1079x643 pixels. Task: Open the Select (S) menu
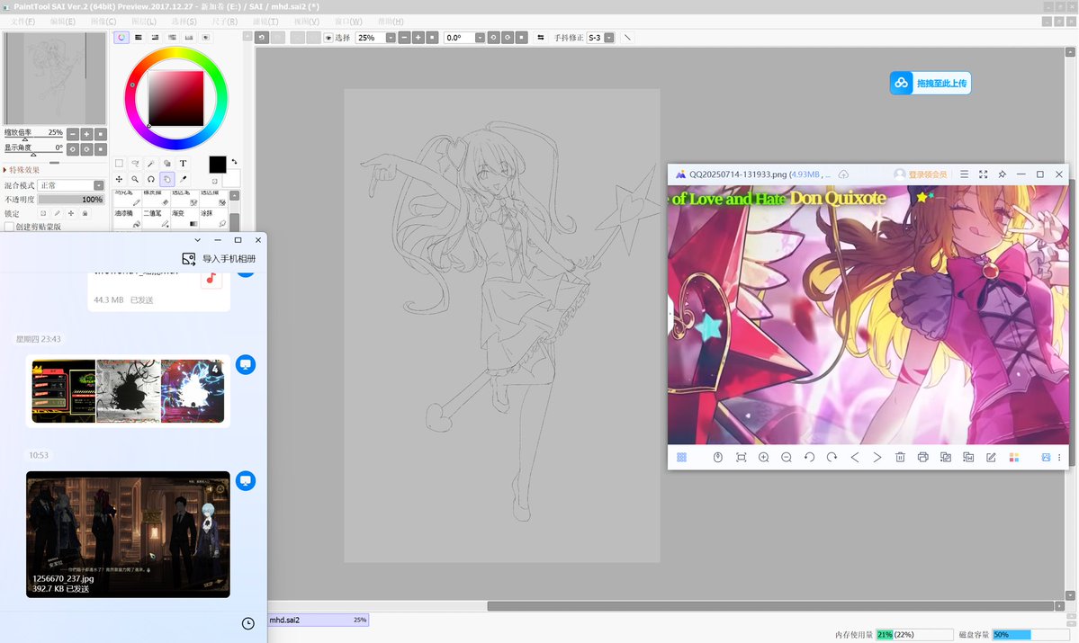pyautogui.click(x=184, y=22)
